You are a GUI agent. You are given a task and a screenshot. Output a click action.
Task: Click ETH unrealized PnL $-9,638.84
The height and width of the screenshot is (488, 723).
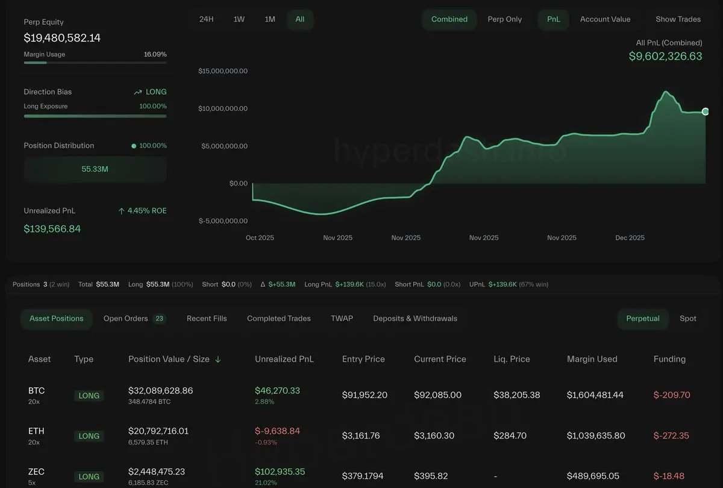277,431
